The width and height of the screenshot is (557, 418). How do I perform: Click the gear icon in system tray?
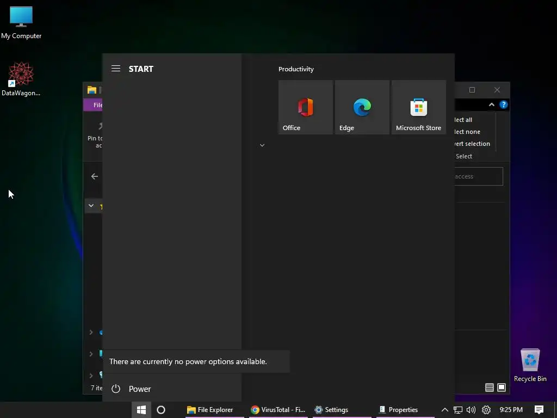486,410
